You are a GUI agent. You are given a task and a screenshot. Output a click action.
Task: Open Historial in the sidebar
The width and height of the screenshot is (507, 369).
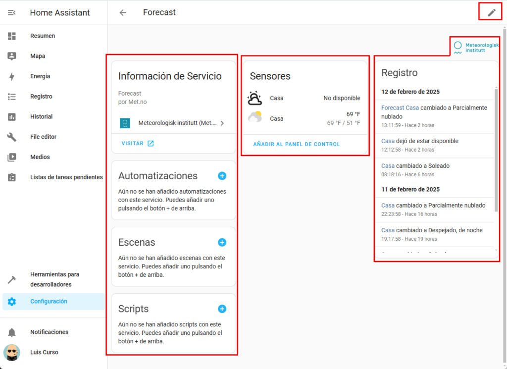click(x=41, y=117)
